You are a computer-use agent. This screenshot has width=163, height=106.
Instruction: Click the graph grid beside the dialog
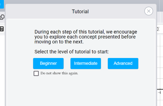coord(160,62)
